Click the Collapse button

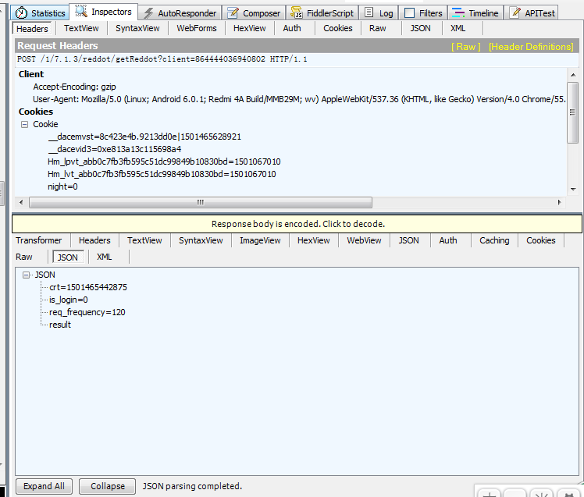(108, 486)
